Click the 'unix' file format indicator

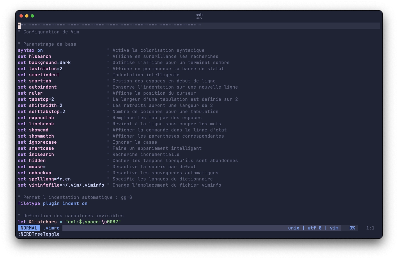point(294,228)
